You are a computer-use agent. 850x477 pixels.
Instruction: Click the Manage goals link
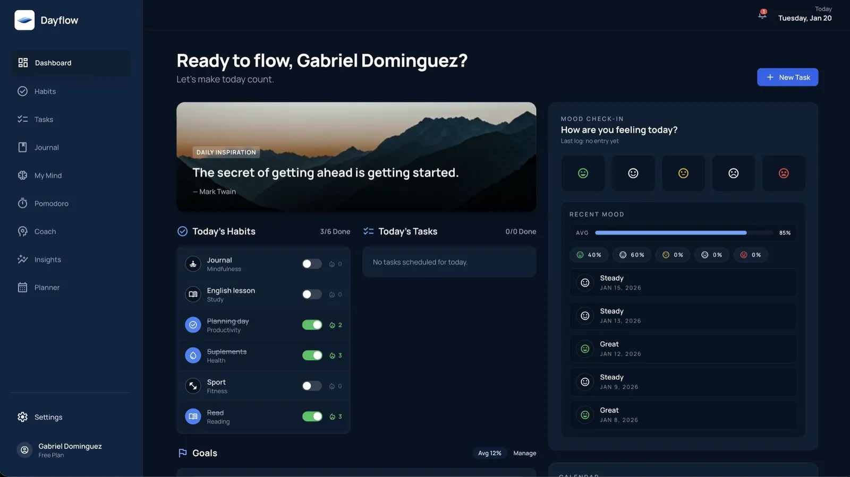(x=524, y=453)
